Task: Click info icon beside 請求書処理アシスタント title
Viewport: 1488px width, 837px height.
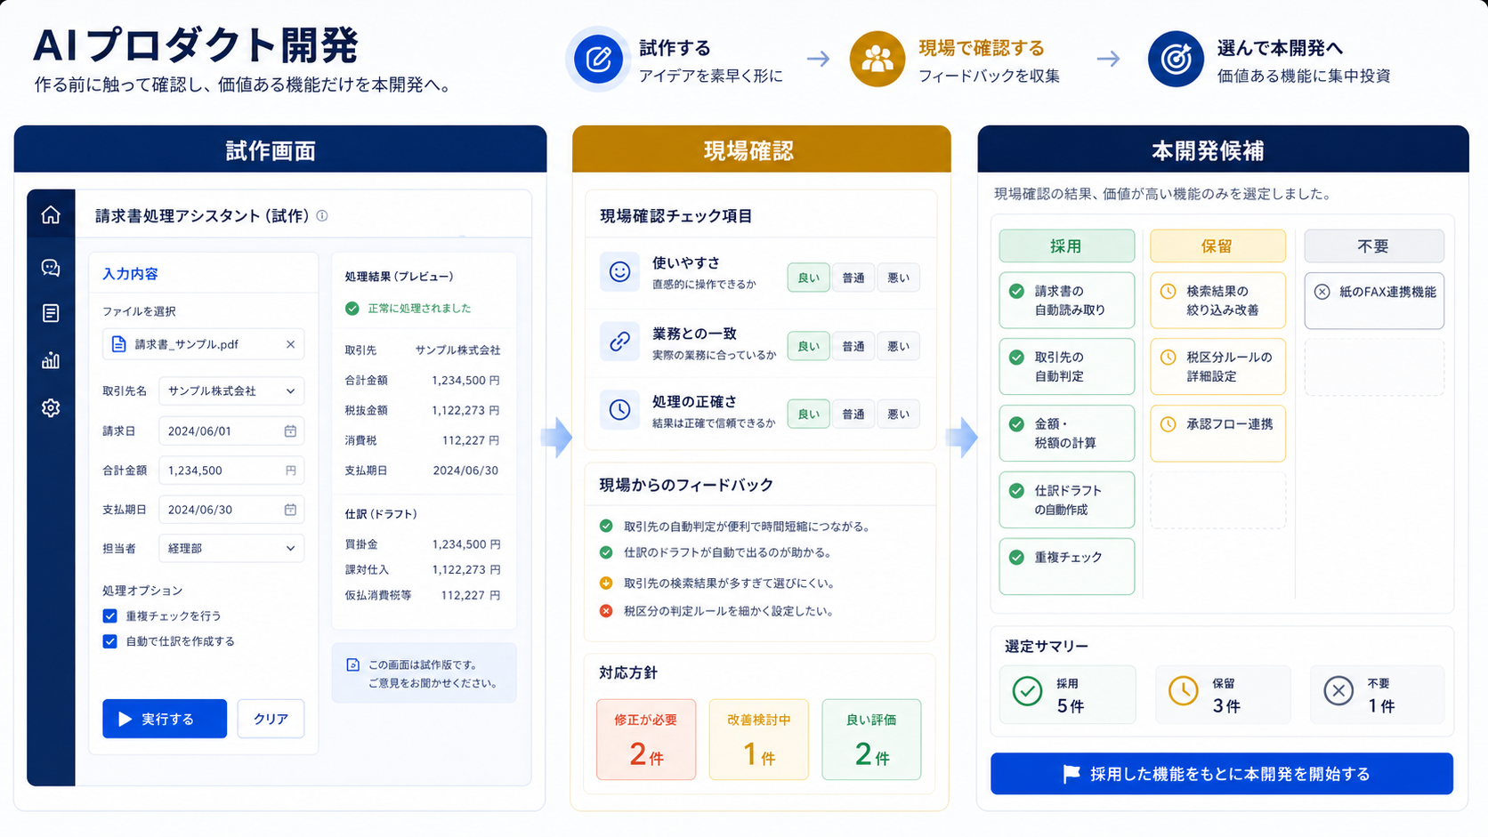Action: [322, 215]
